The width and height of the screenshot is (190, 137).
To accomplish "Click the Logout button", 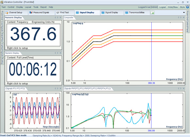I will 162,7.
